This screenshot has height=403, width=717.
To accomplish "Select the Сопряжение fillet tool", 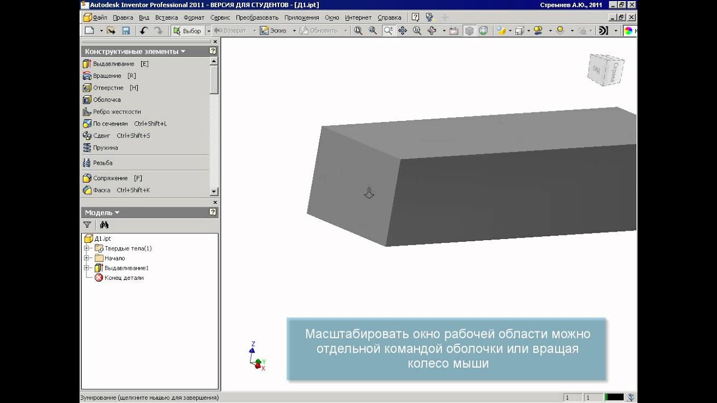I will [112, 178].
